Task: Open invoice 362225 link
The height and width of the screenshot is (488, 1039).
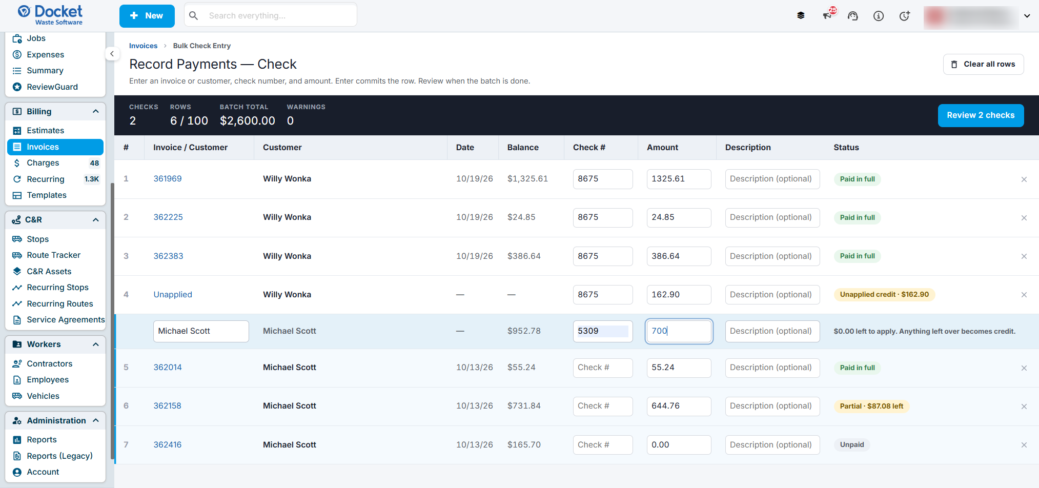Action: (x=168, y=217)
